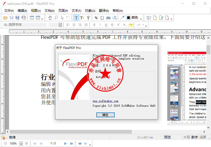Viewport: 211px width, 147px height.
Task: Click the black 颜色 color swatch
Action: pyautogui.click(x=128, y=18)
